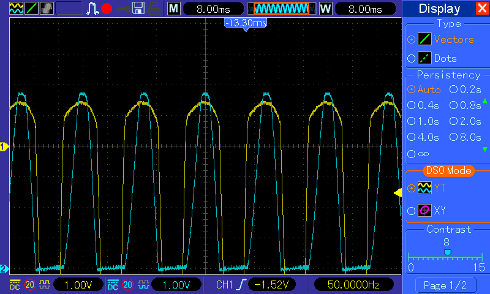Click the -1.52V trigger level value
This screenshot has width=490, height=294.
coord(271,285)
